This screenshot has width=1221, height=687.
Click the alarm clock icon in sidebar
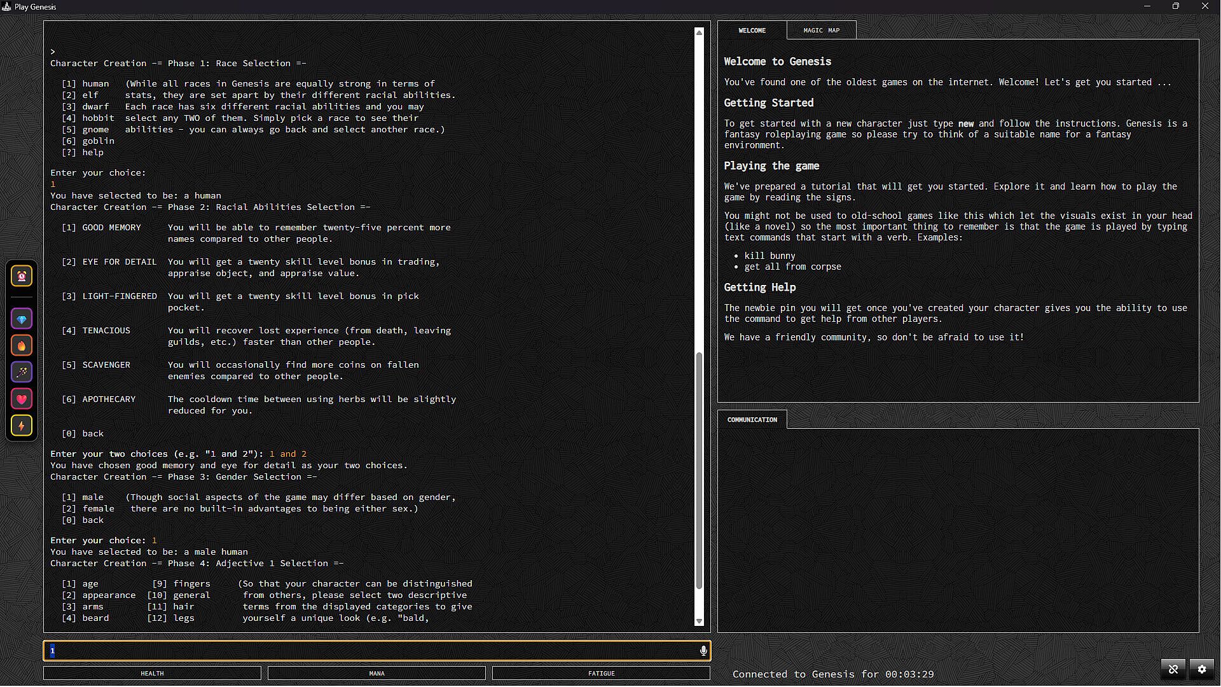pyautogui.click(x=22, y=276)
